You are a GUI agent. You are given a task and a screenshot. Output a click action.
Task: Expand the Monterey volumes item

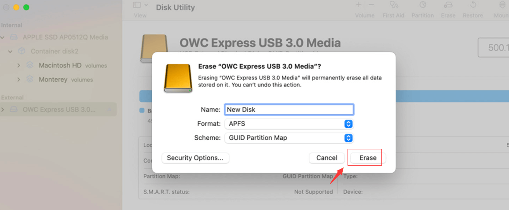(x=18, y=80)
